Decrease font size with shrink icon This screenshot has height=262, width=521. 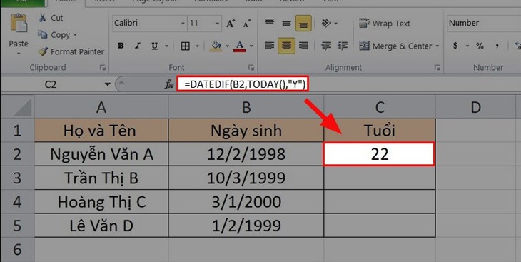247,24
